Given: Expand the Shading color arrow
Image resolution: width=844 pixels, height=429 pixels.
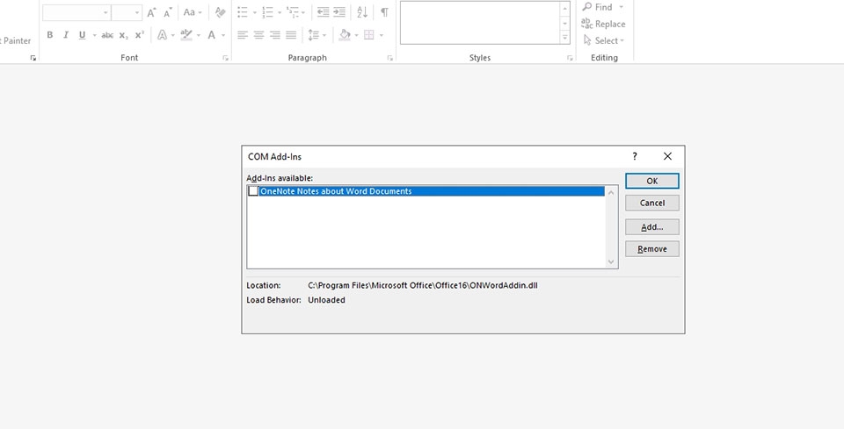Looking at the screenshot, I should coord(356,35).
